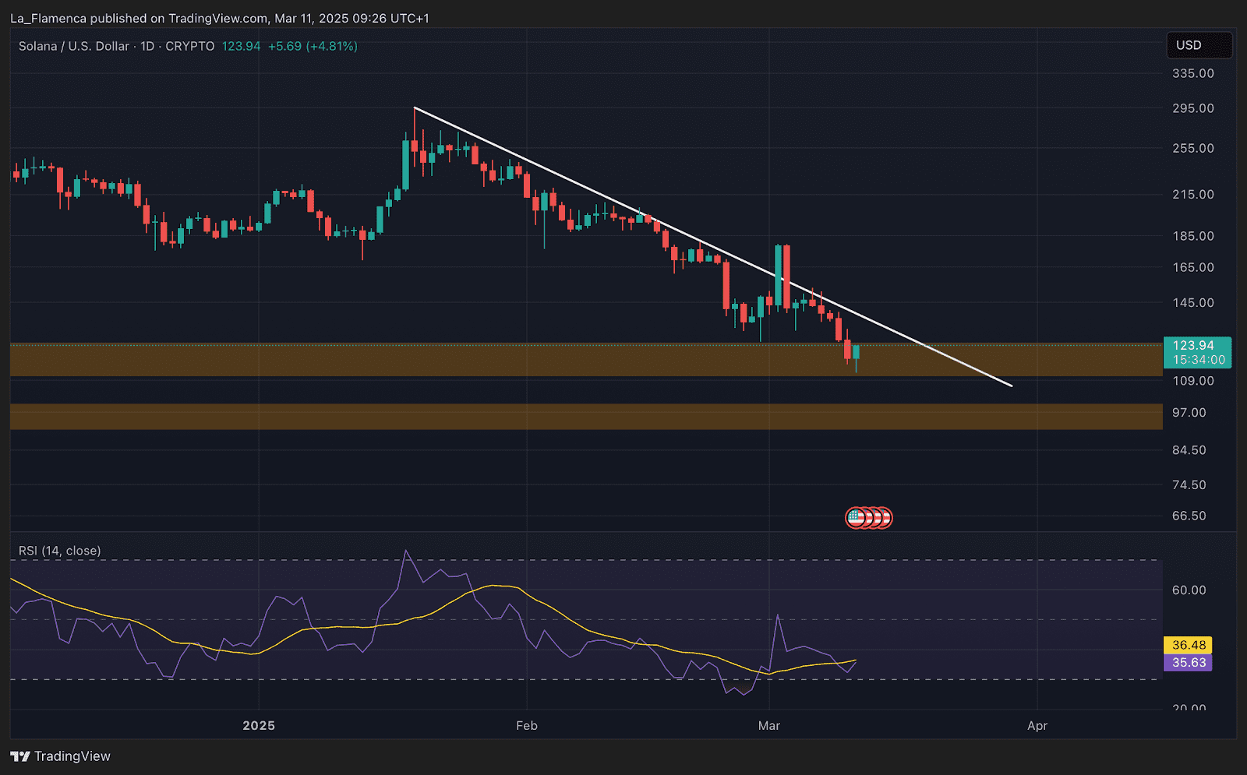Click the 335.00 price axis label
This screenshot has height=775, width=1247.
point(1193,73)
